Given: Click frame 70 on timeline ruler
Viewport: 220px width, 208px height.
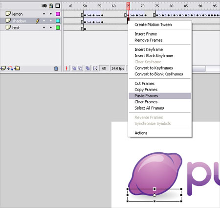Looking at the screenshot, I should 142,6.
